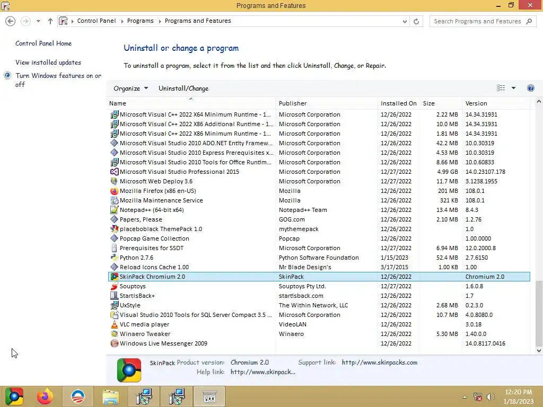Click the scrollbar up arrow
Screen dimensions: 543x407
539,102
